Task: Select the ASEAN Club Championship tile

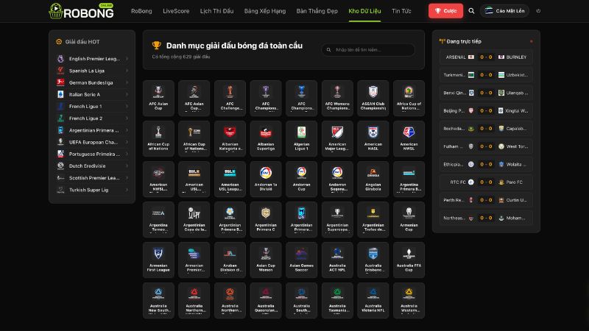Action: tap(373, 98)
